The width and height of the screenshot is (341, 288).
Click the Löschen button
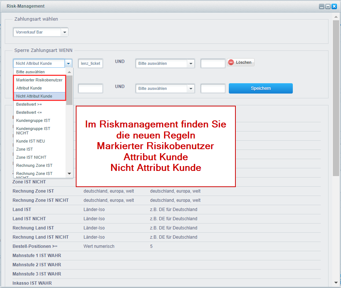[x=241, y=62]
